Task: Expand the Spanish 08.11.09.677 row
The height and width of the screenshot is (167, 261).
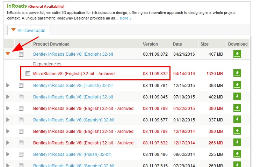Action: pyautogui.click(x=8, y=120)
